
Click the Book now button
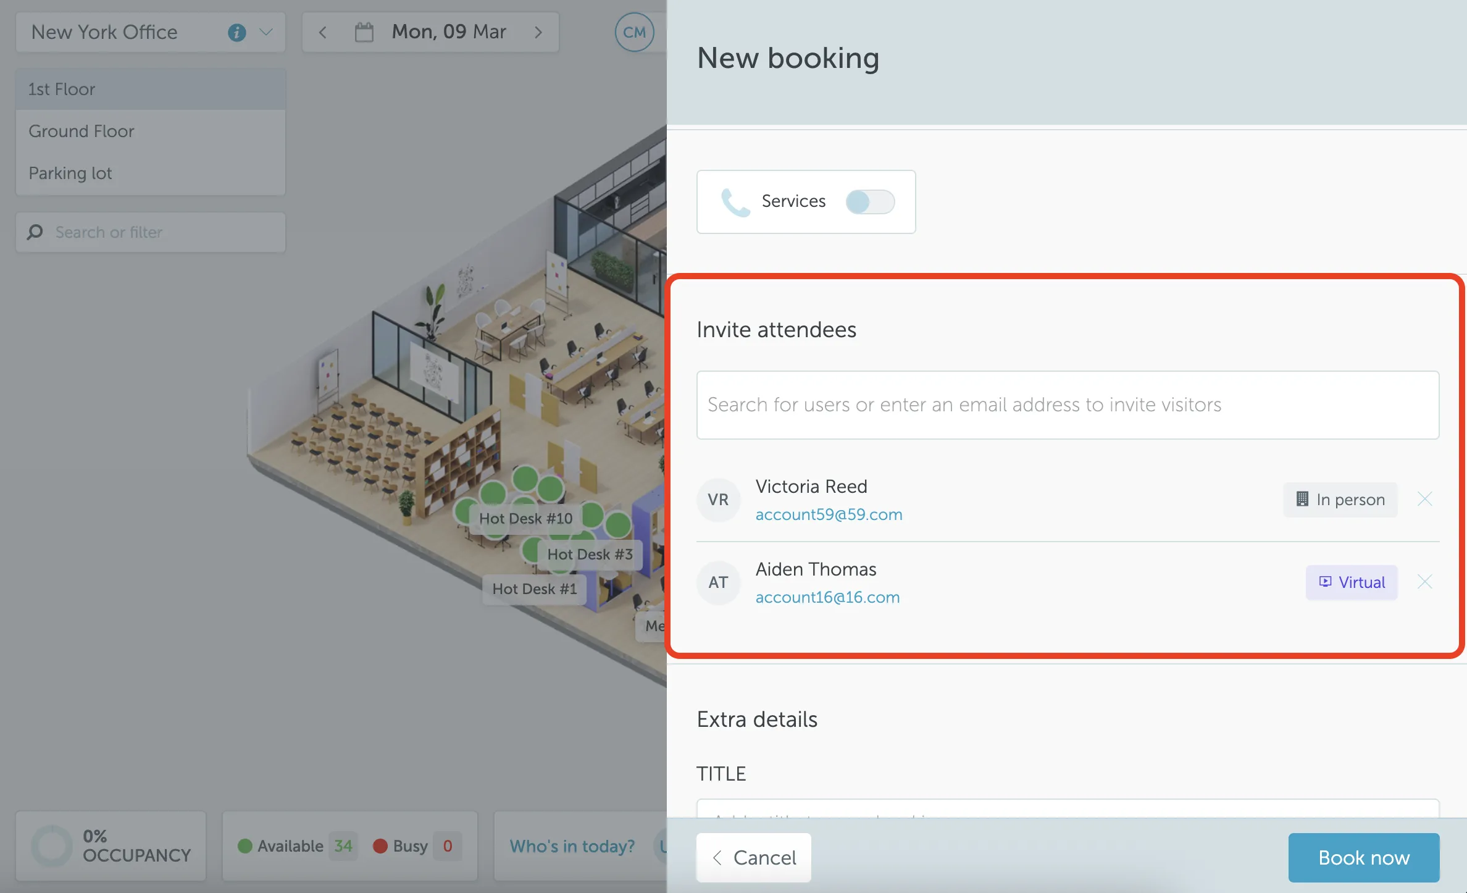coord(1364,857)
